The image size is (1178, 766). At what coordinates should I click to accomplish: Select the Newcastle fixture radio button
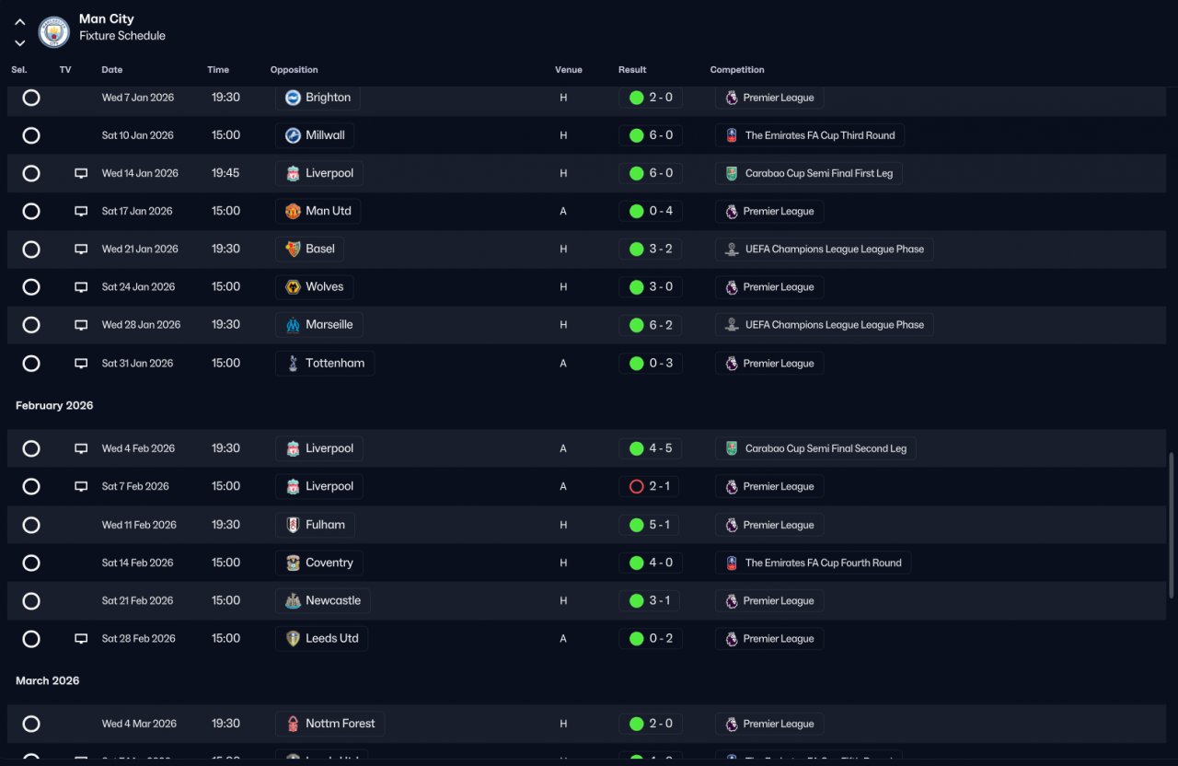(x=31, y=600)
